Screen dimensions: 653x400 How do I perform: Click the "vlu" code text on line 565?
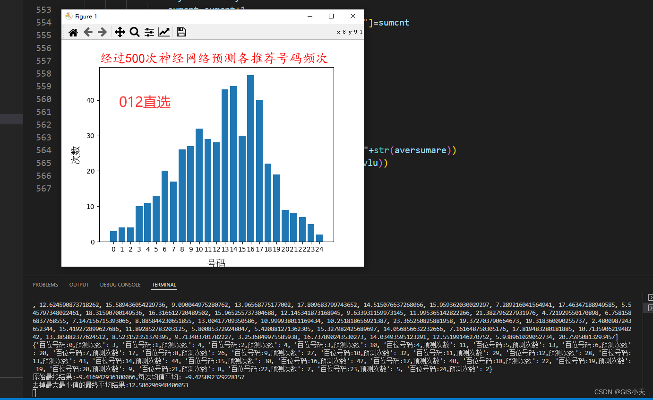(x=371, y=163)
